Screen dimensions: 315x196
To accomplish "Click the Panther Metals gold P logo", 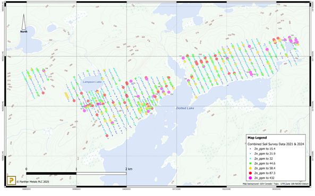I will [x=11, y=180].
